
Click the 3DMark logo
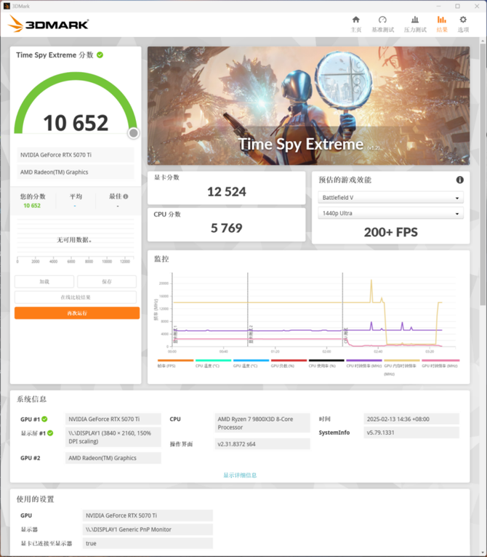click(48, 24)
